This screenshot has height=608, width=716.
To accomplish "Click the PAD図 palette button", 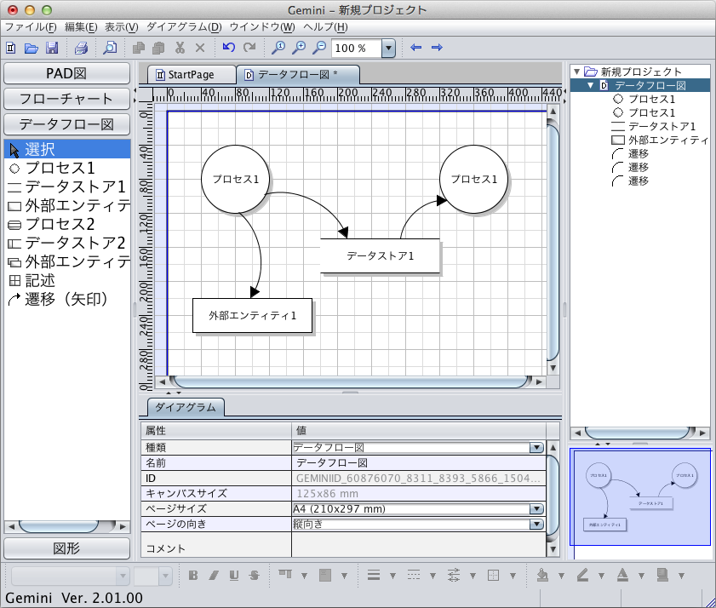I will (66, 73).
